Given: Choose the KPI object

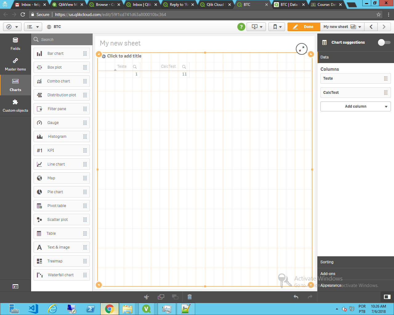Looking at the screenshot, I should click(x=62, y=150).
